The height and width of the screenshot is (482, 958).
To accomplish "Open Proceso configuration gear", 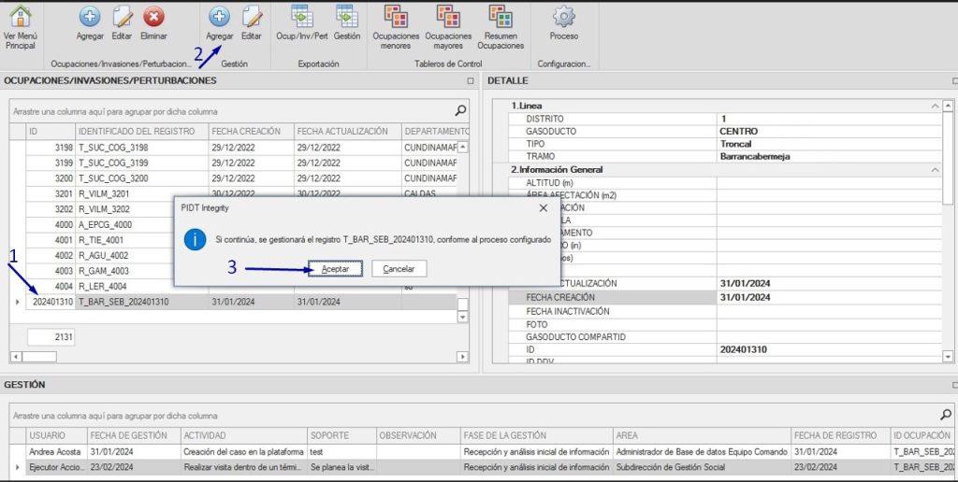I will [563, 16].
